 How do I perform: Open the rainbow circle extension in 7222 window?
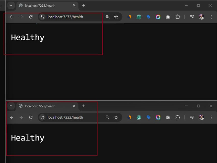158,118
